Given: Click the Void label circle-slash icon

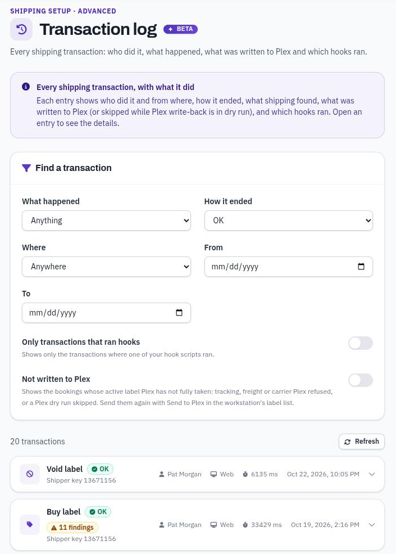Looking at the screenshot, I should click(30, 474).
